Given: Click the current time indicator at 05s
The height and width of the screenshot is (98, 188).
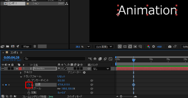Looking at the screenshot, I should coord(134,60).
